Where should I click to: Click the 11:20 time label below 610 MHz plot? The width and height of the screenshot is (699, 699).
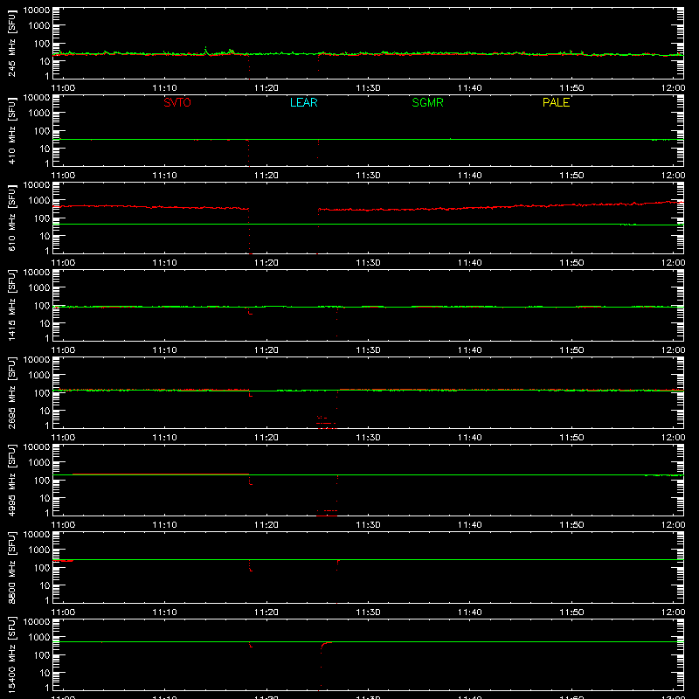point(266,263)
